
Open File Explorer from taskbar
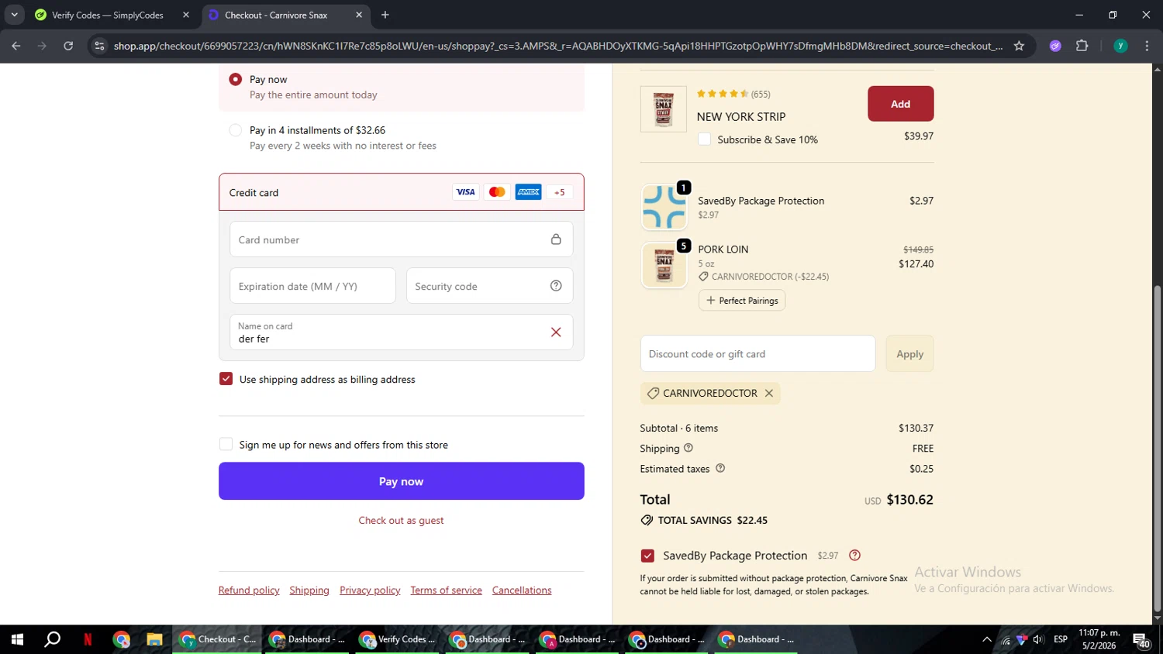(x=154, y=639)
